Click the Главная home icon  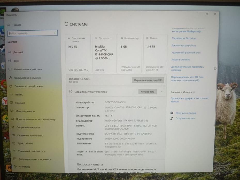9,25
